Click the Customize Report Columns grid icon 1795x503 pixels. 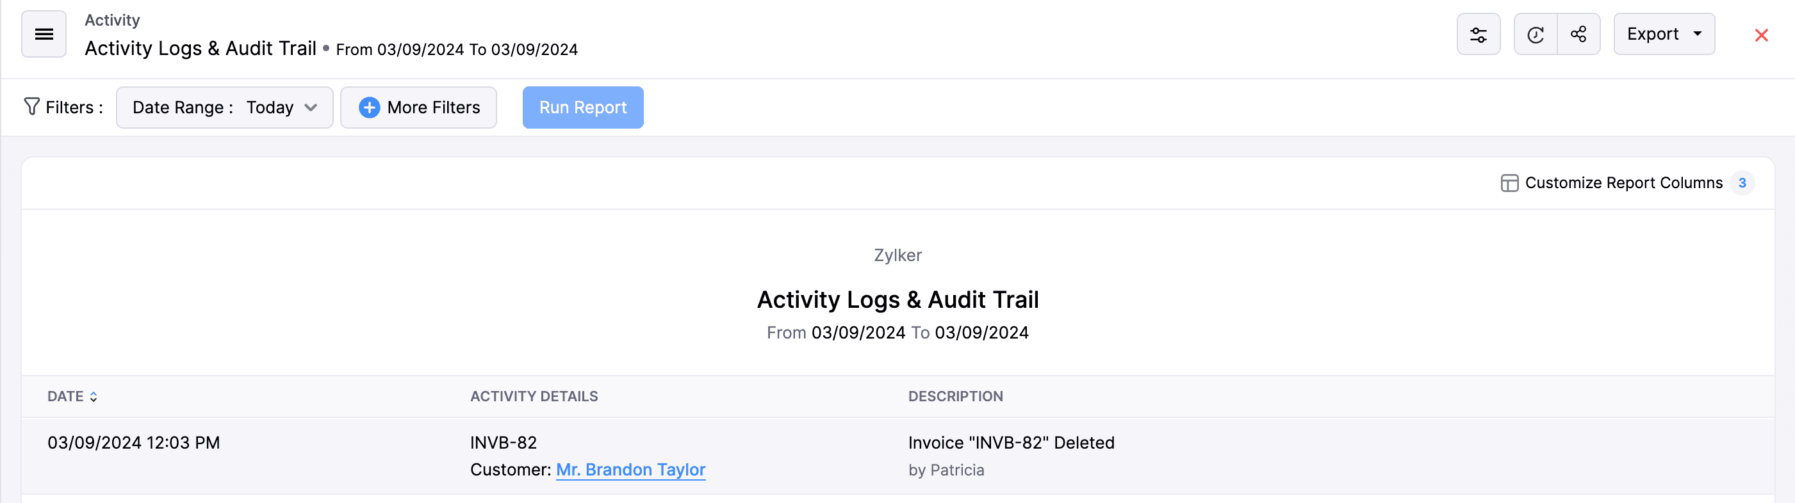pyautogui.click(x=1509, y=182)
